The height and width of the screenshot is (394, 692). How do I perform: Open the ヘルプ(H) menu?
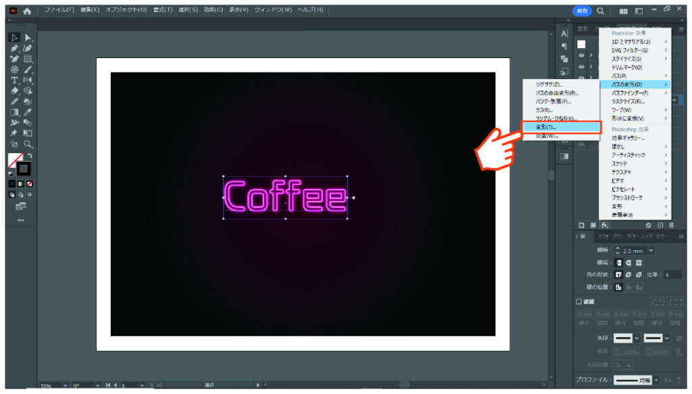click(310, 9)
